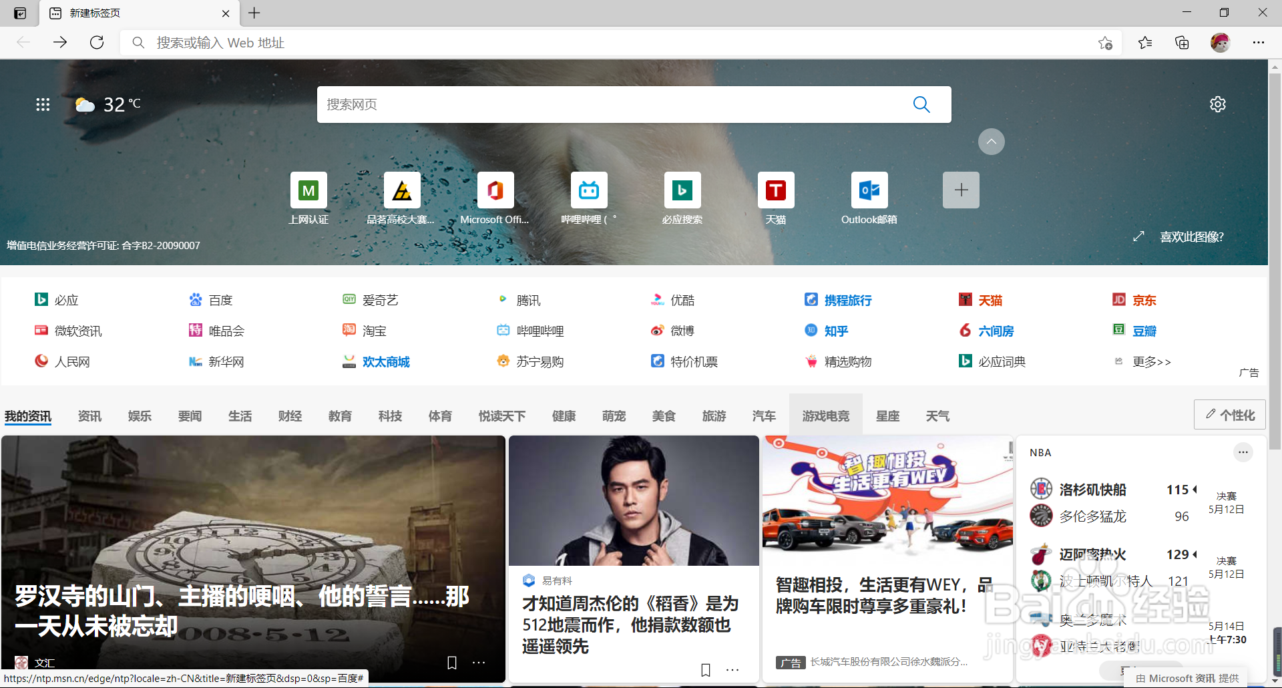The image size is (1282, 688).
Task: Click 喜欢此图像? link
Action: point(1192,237)
